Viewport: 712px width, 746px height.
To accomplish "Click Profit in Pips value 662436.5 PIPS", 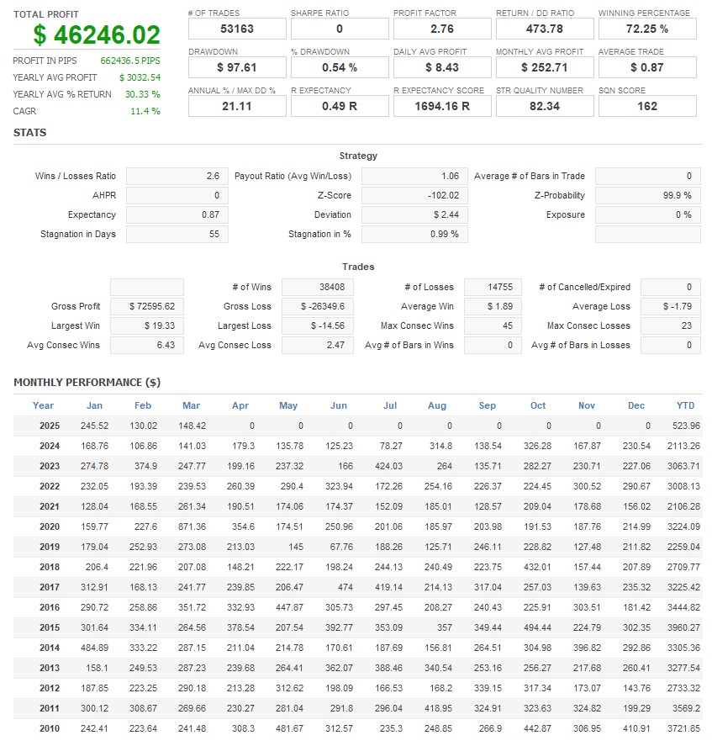I will coord(129,61).
